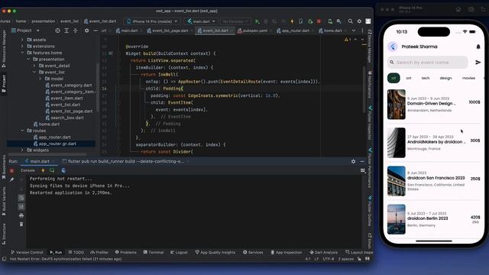Select the 'movies' category chip
The height and width of the screenshot is (275, 489).
coord(468,78)
